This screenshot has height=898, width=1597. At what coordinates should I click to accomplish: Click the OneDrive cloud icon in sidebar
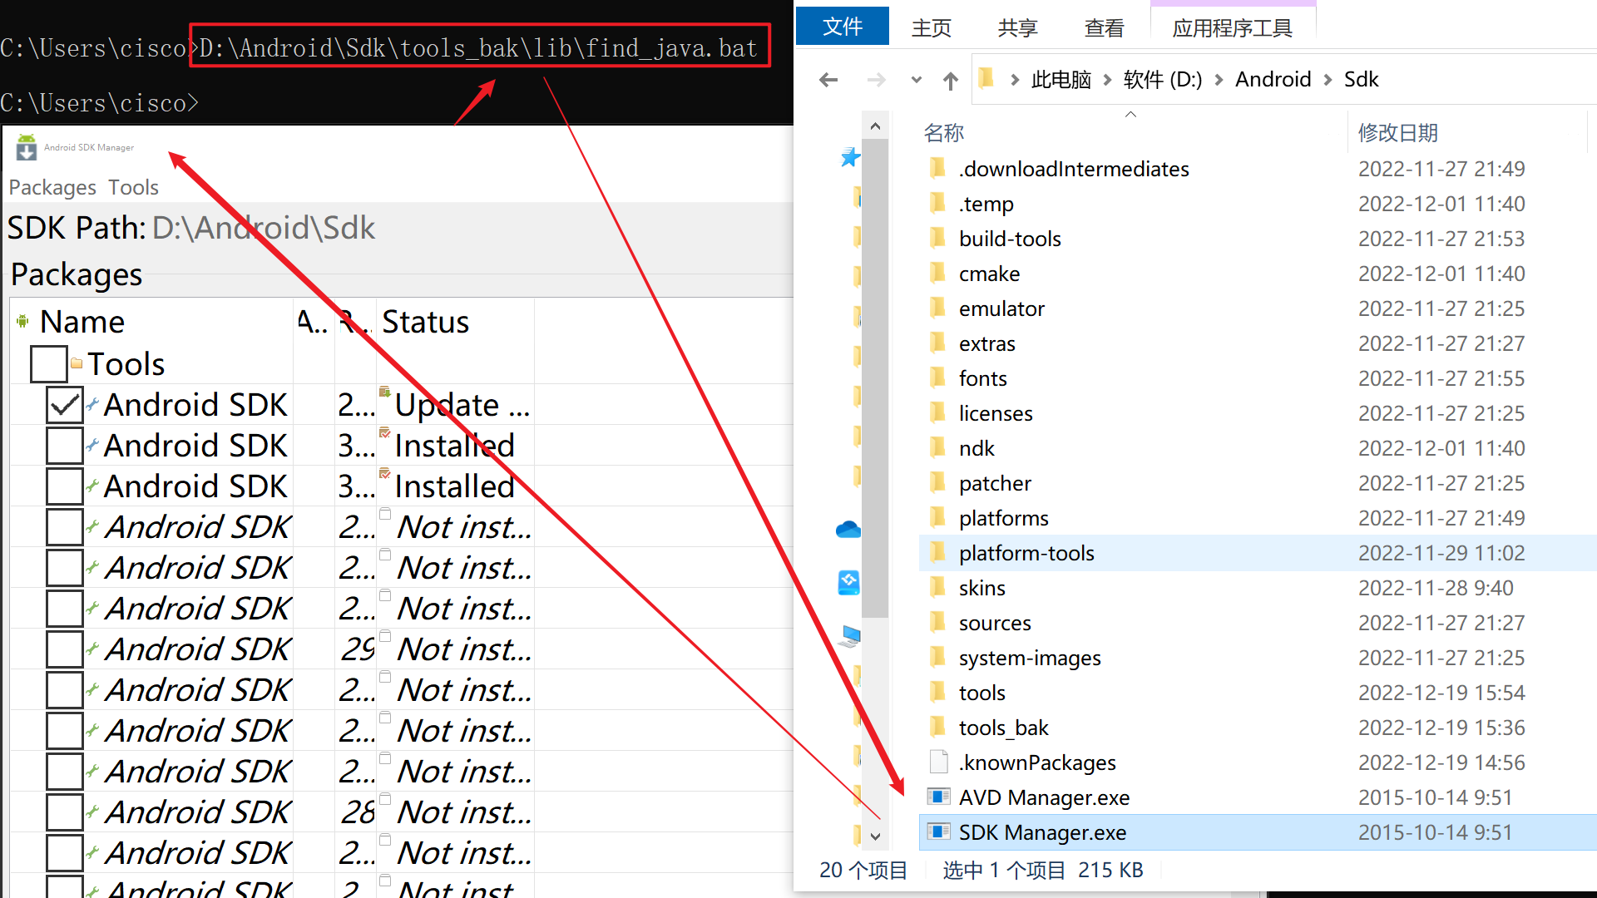coord(848,530)
